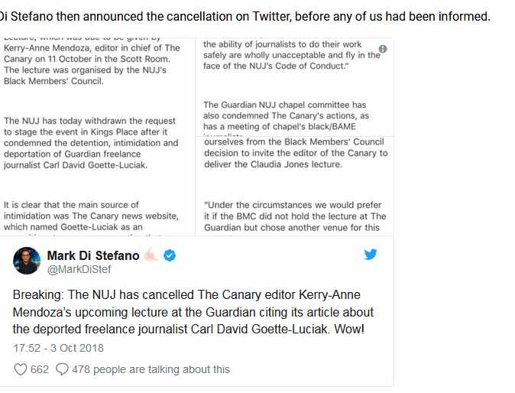The height and width of the screenshot is (393, 515).
Task: Open the info icon on the tweet image
Action: tap(383, 48)
